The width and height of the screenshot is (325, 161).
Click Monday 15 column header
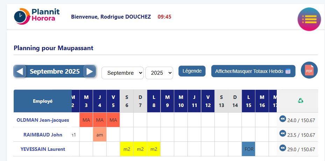tap(249, 101)
